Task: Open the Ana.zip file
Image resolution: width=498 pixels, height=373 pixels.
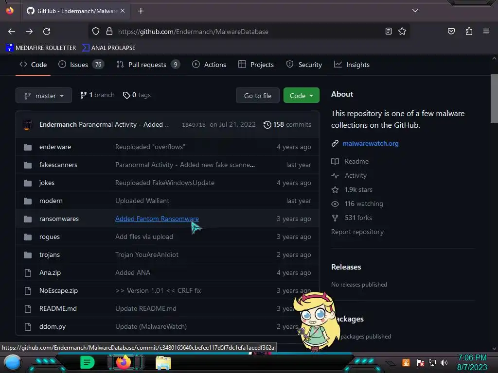Action: [x=50, y=273]
